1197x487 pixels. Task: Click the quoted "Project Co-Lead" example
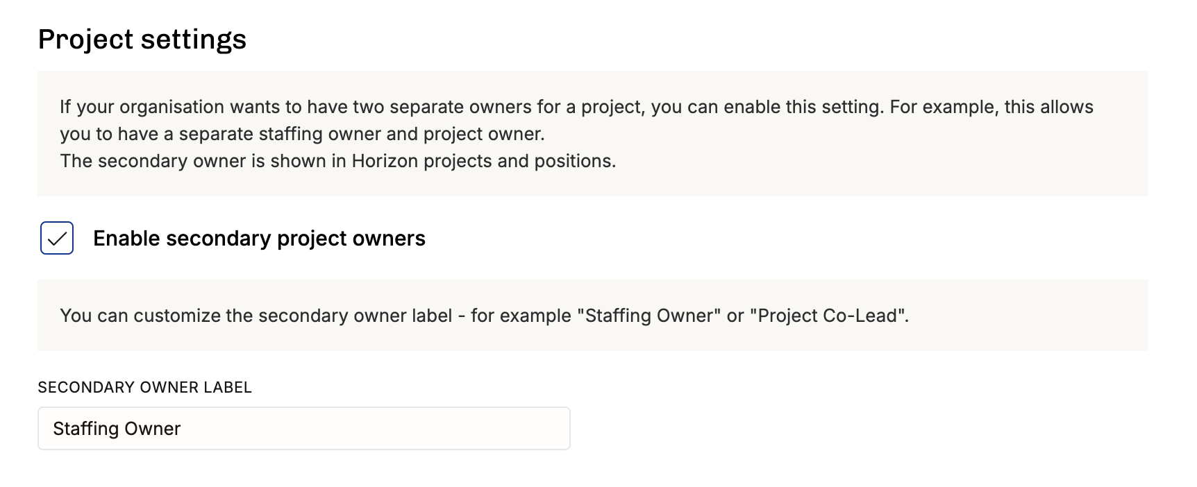coord(828,316)
